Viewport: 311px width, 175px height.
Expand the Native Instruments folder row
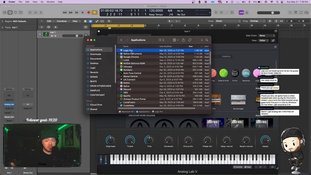point(119,54)
